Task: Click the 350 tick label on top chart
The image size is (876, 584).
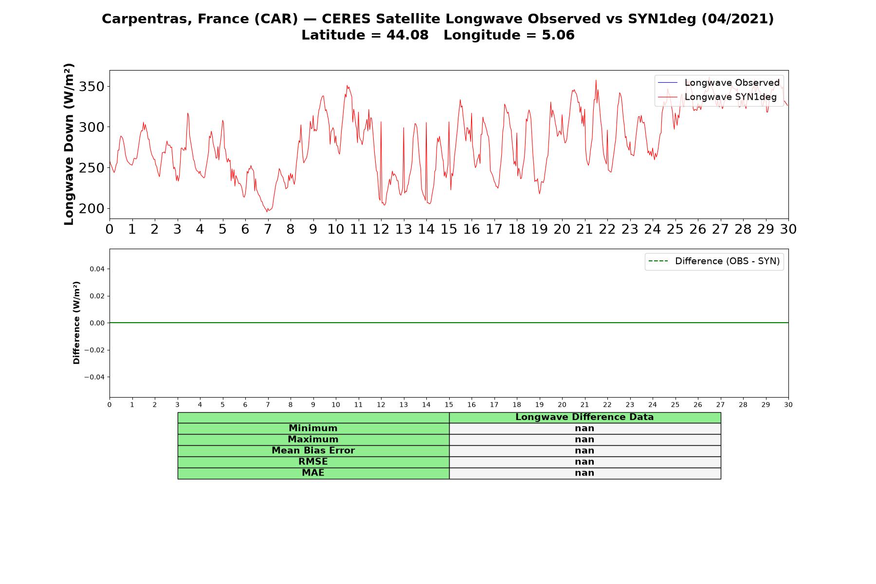Action: [92, 87]
